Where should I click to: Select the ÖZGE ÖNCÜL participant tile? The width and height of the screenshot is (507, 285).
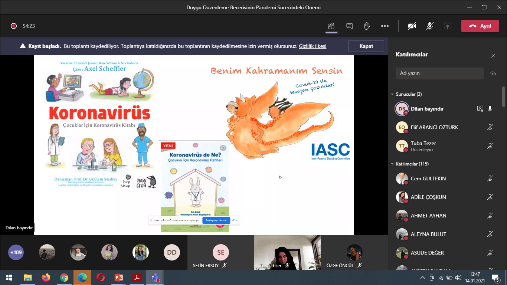point(354,252)
